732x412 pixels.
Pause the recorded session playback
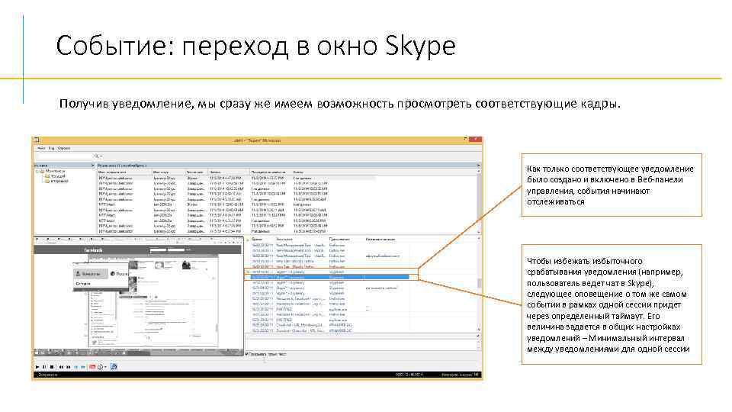45,367
